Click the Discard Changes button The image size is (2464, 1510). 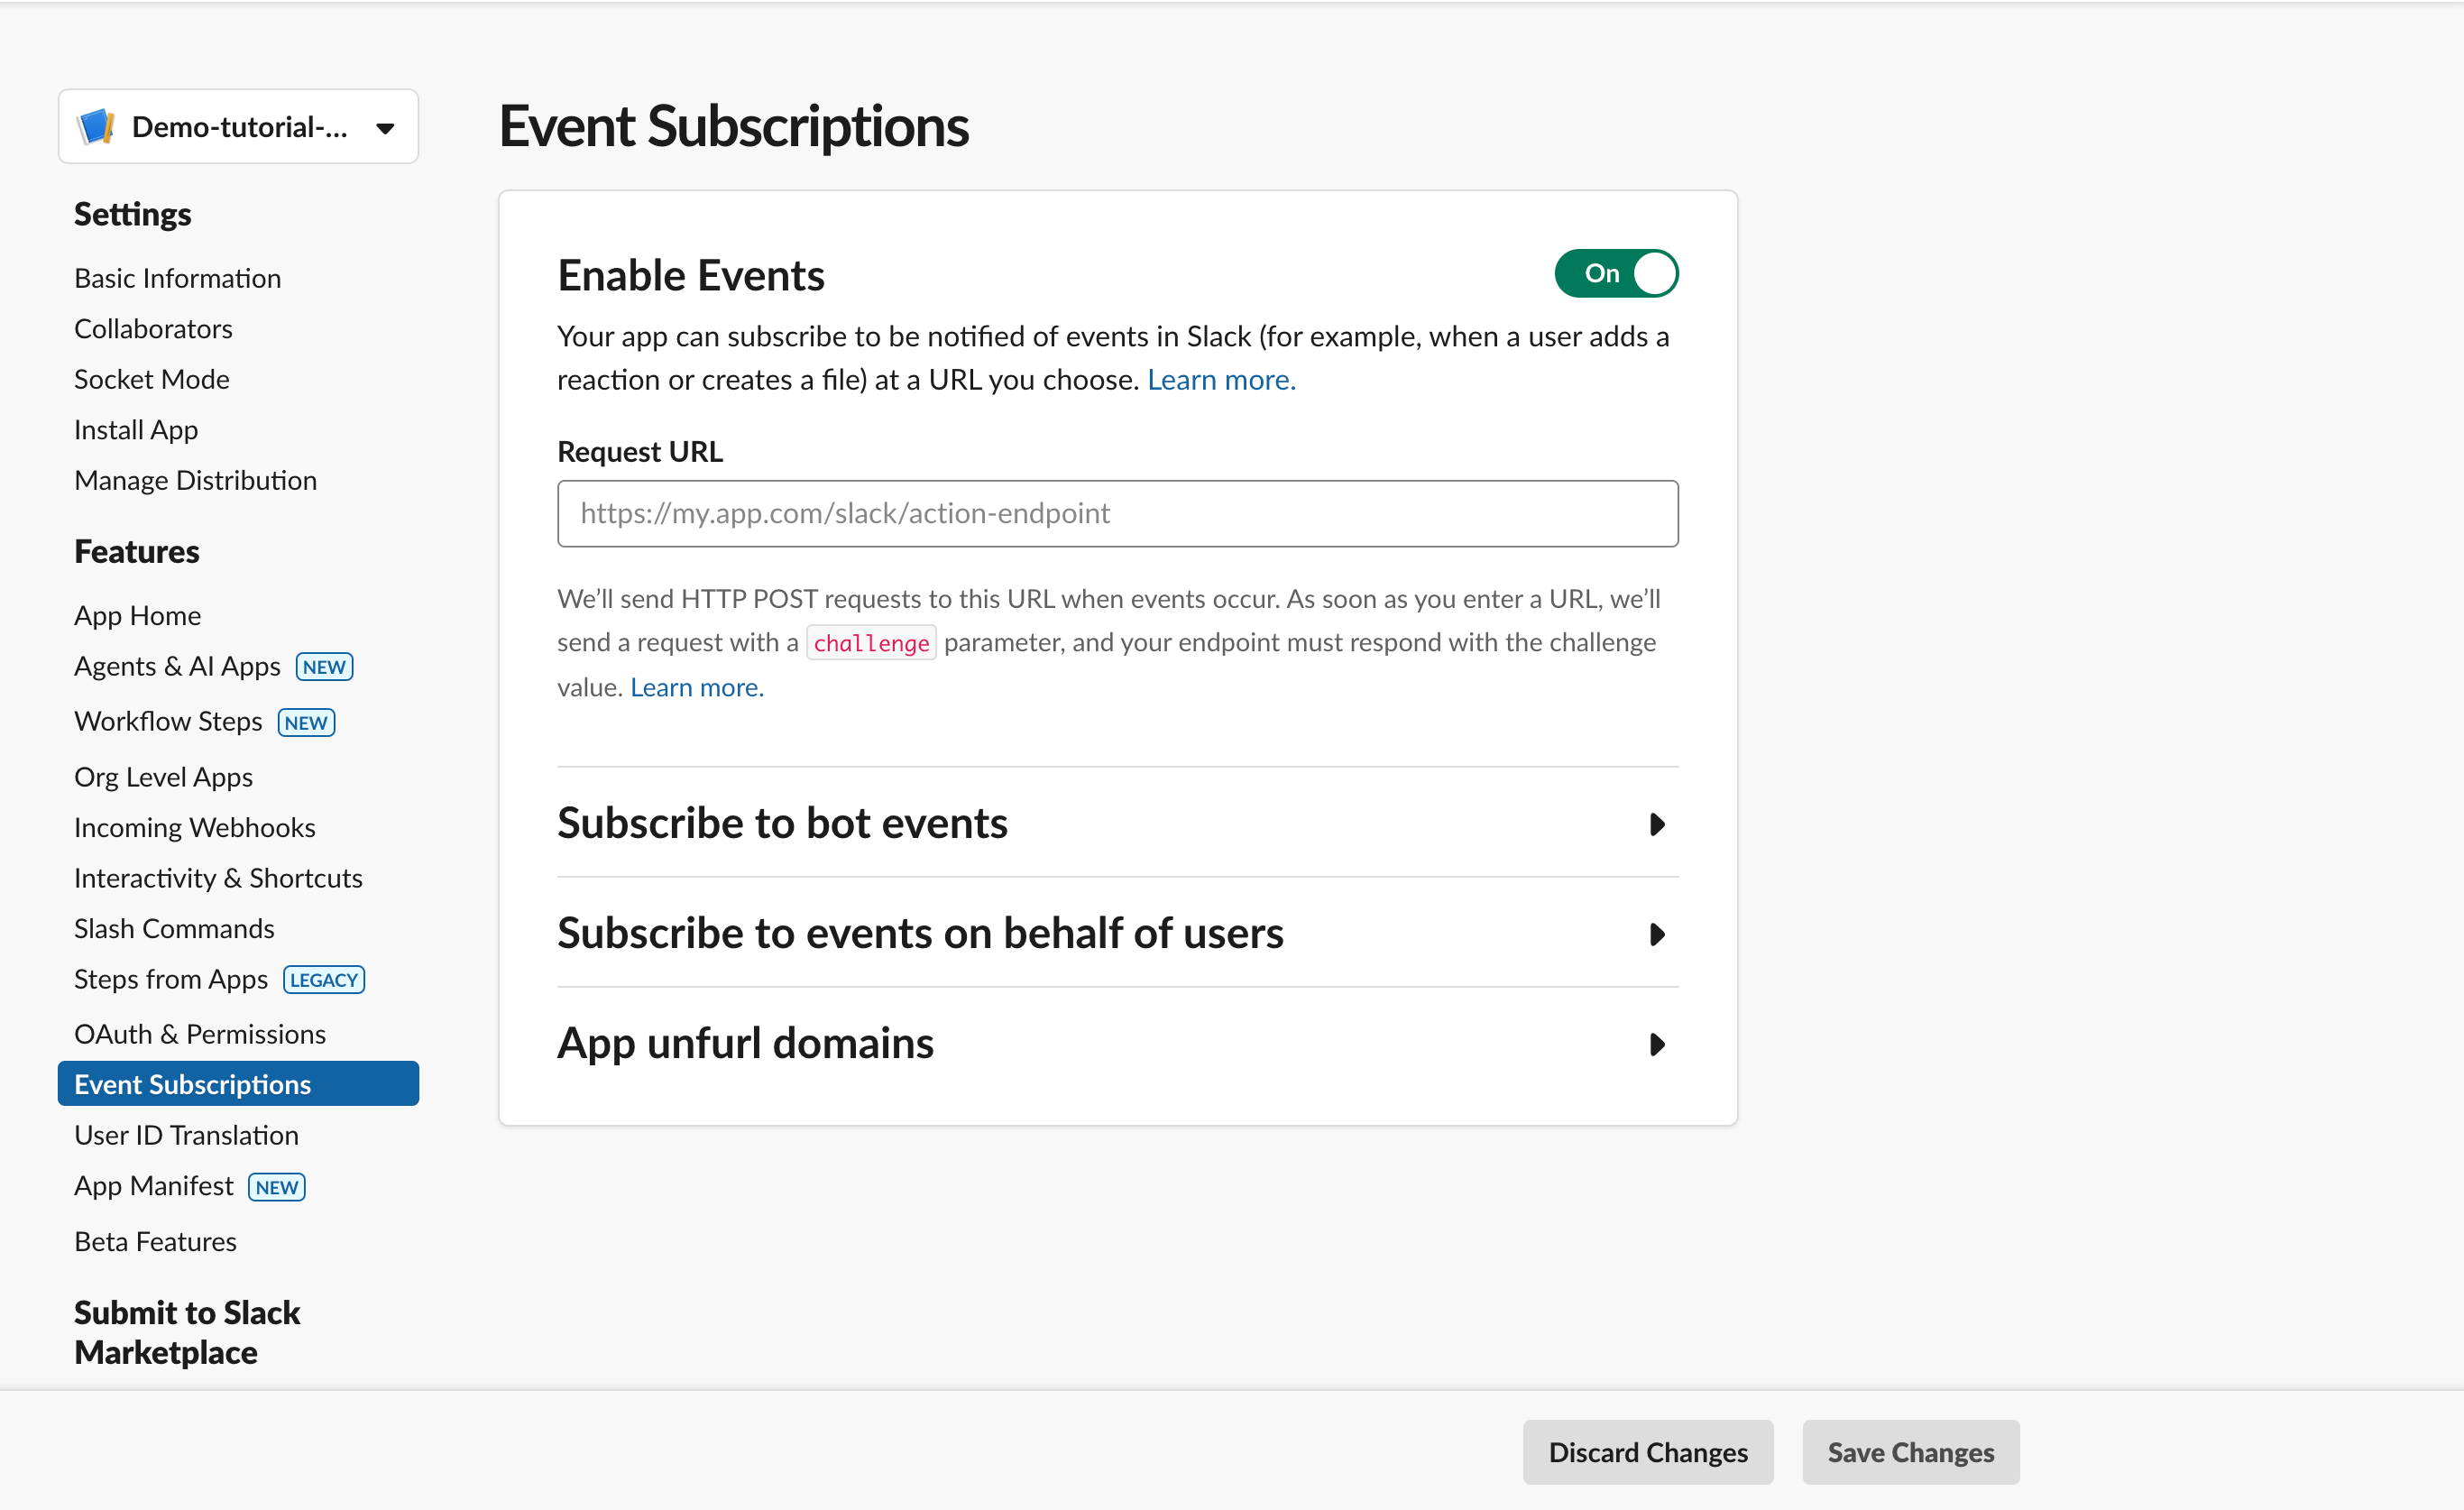click(1647, 1451)
